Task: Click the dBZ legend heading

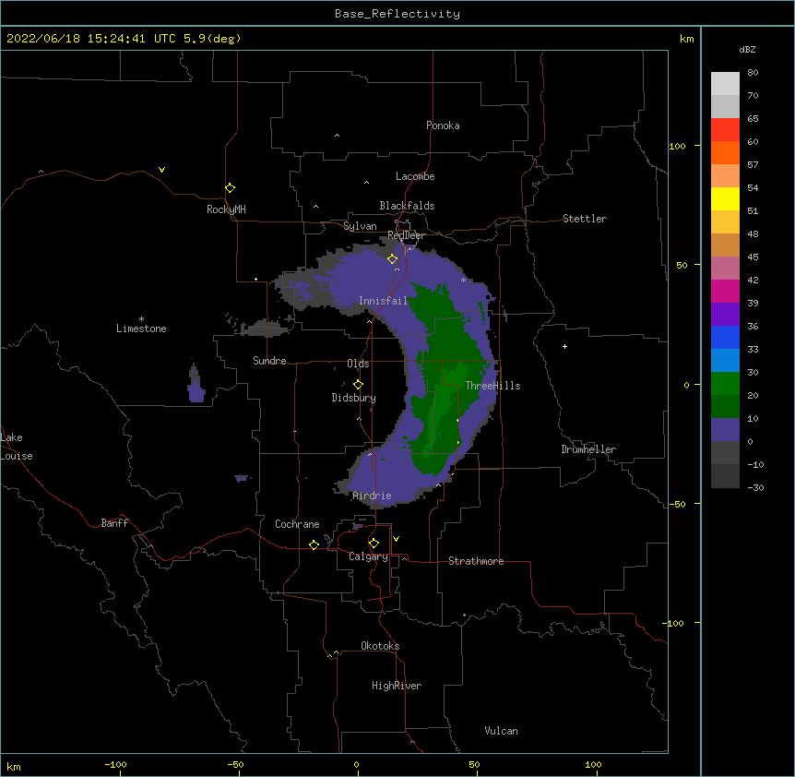Action: click(747, 50)
